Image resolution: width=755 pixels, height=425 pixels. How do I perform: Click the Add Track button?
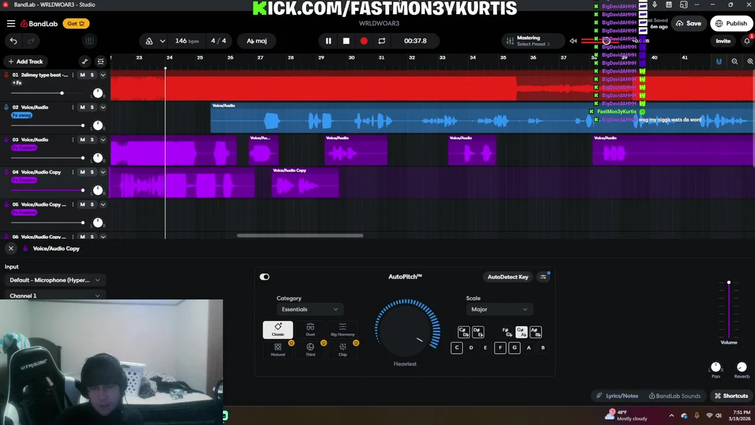(x=25, y=61)
